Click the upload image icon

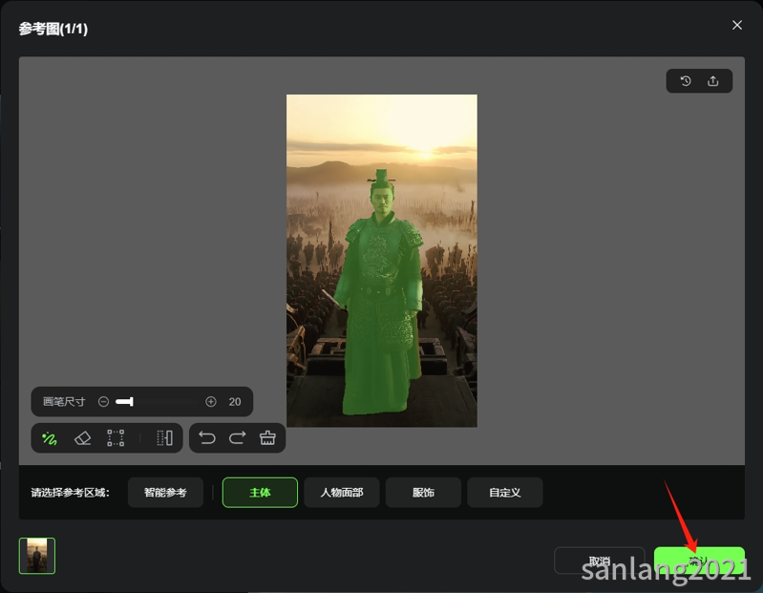713,81
